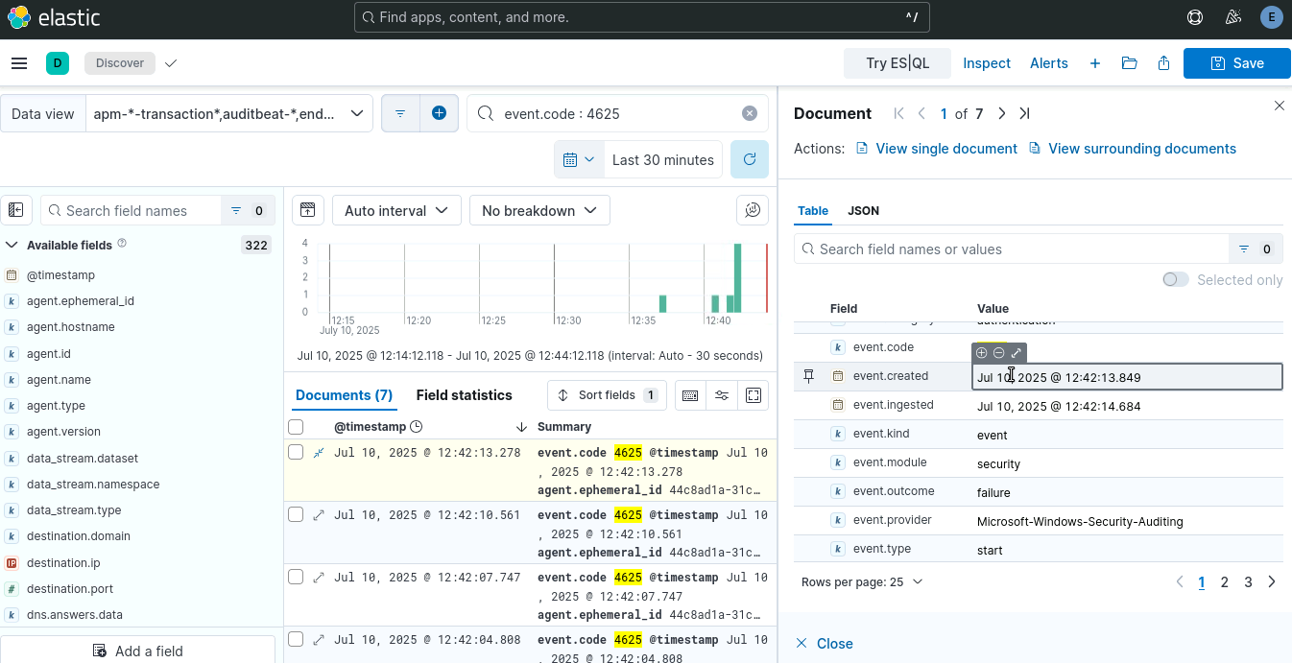
Task: Hide the chart using the toggle icon
Action: click(x=307, y=210)
